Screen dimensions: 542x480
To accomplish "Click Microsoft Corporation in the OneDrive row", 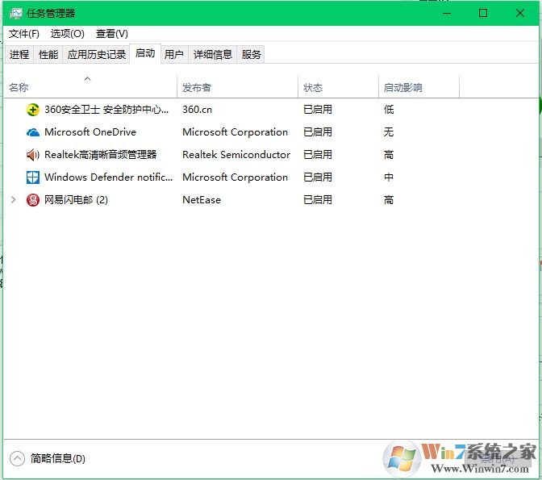I will 235,132.
